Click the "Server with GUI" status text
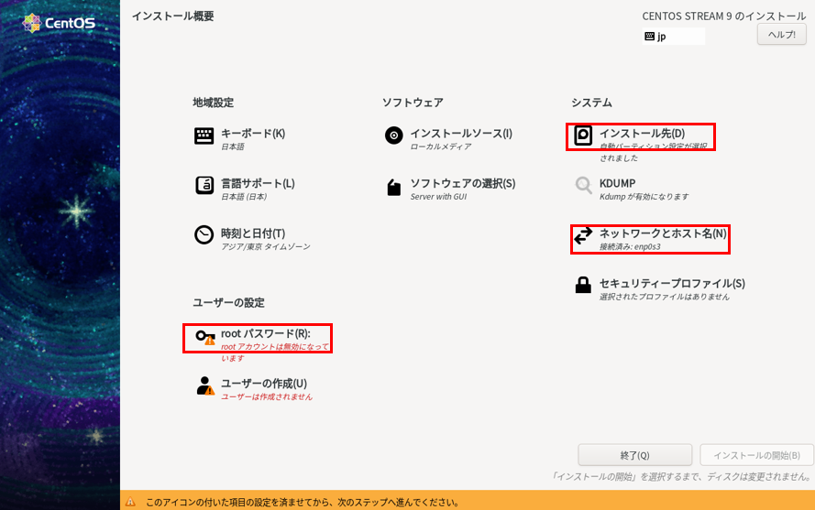Viewport: 815px width, 510px height. point(438,197)
